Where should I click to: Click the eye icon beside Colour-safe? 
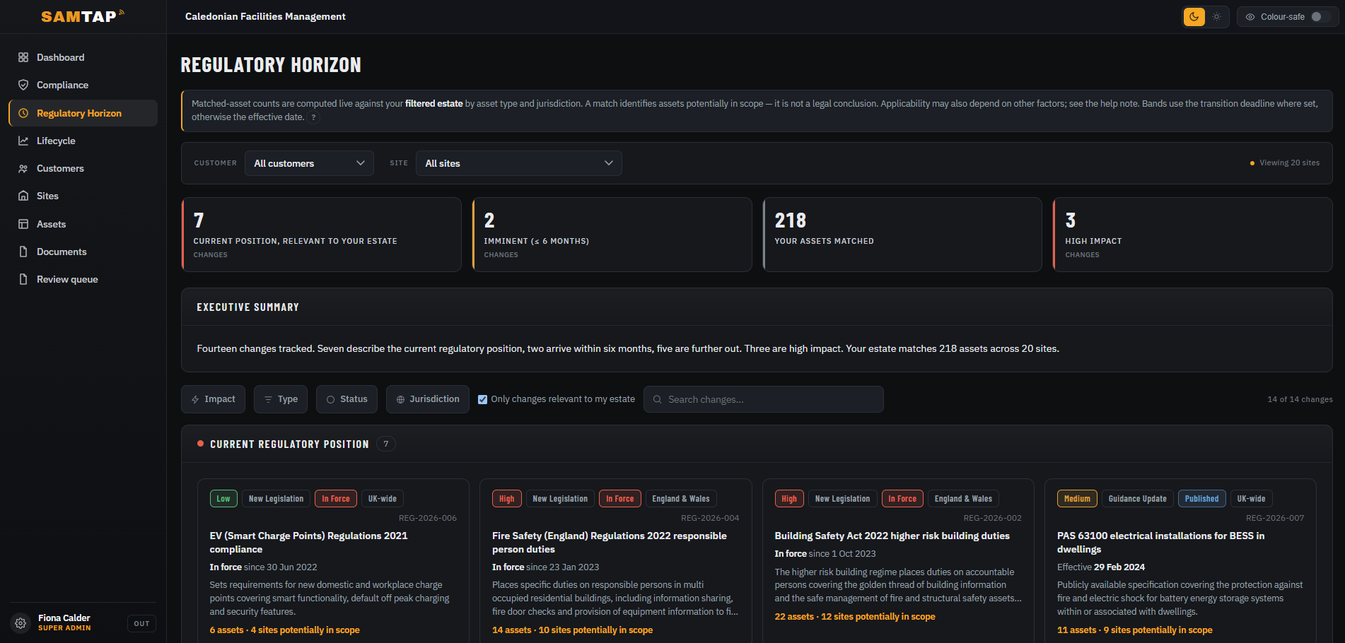(x=1250, y=17)
